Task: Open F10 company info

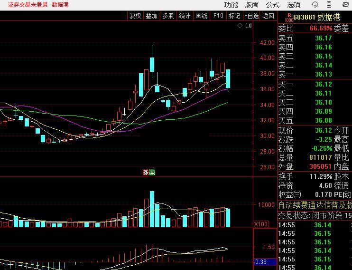Action: 218,16
